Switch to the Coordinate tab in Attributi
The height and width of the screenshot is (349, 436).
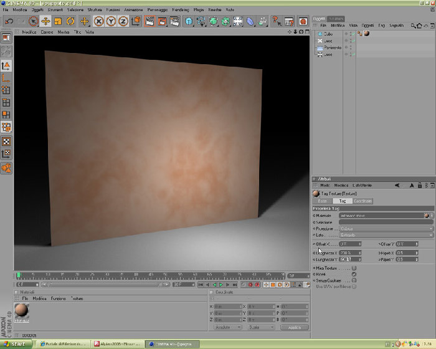(363, 201)
